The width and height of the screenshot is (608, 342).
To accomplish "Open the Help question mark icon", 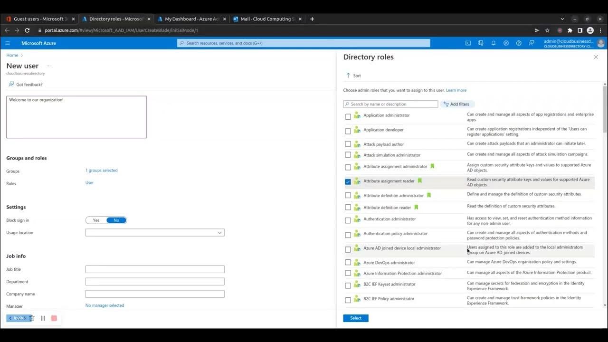I will [x=519, y=43].
